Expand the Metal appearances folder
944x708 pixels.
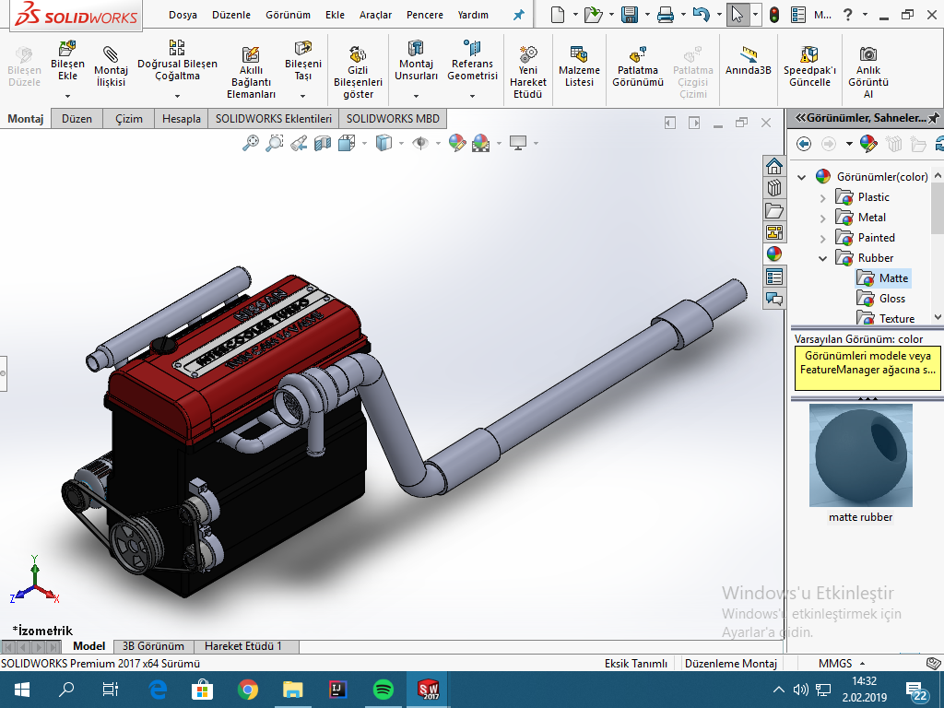(822, 218)
